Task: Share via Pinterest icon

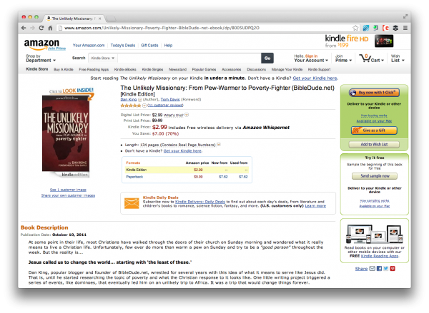Action: pyautogui.click(x=393, y=269)
